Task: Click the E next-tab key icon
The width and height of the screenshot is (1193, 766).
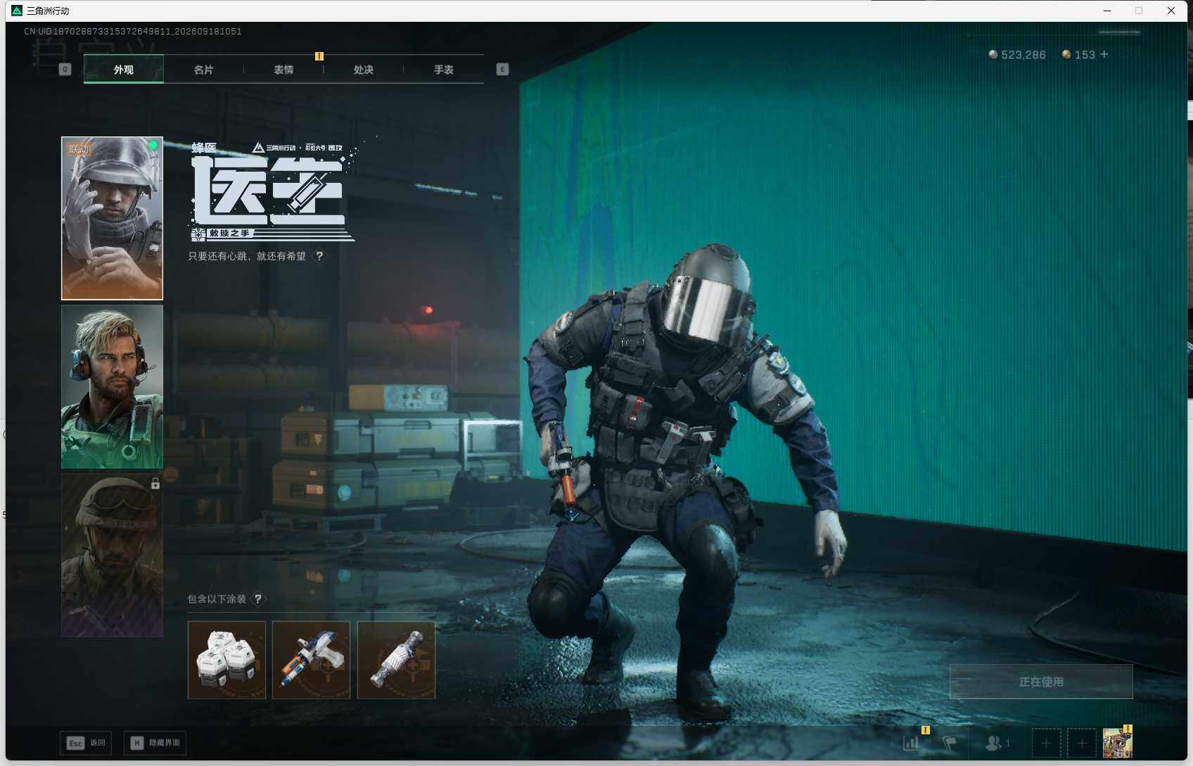Action: (x=502, y=69)
